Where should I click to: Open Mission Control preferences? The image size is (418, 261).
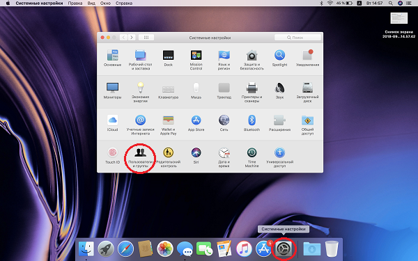point(196,60)
